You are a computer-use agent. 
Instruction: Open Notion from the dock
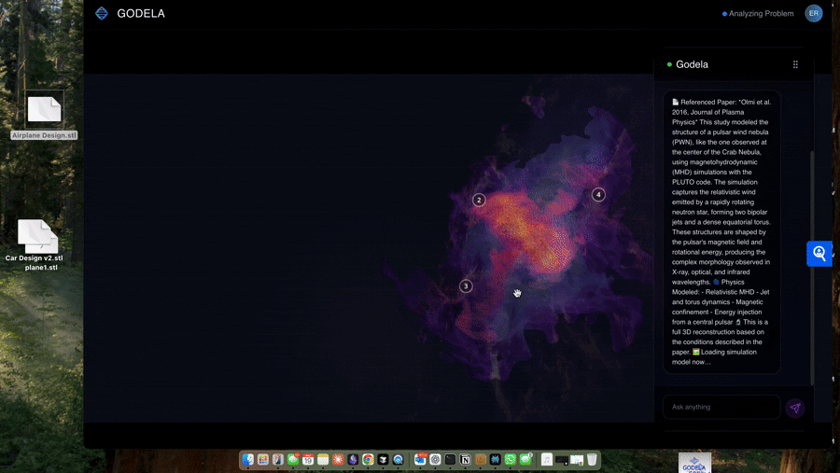(465, 460)
